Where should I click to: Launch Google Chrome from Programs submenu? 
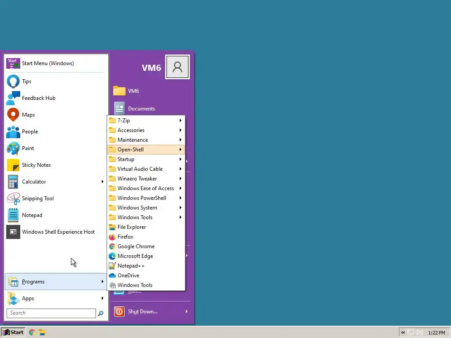(146, 246)
